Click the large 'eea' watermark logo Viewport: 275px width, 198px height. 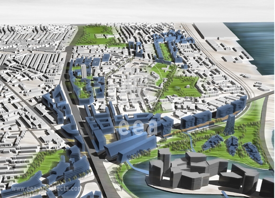138,127
